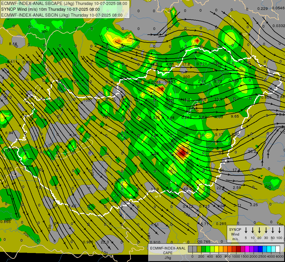This screenshot has width=285, height=262.
Task: Click the map value 5.17
Action: coord(219,135)
